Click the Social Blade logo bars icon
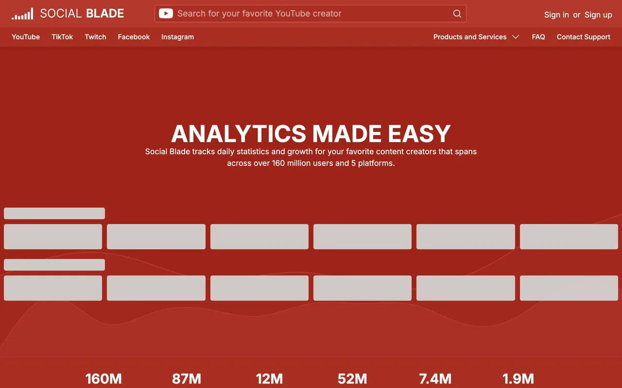This screenshot has width=622, height=388. [x=22, y=14]
